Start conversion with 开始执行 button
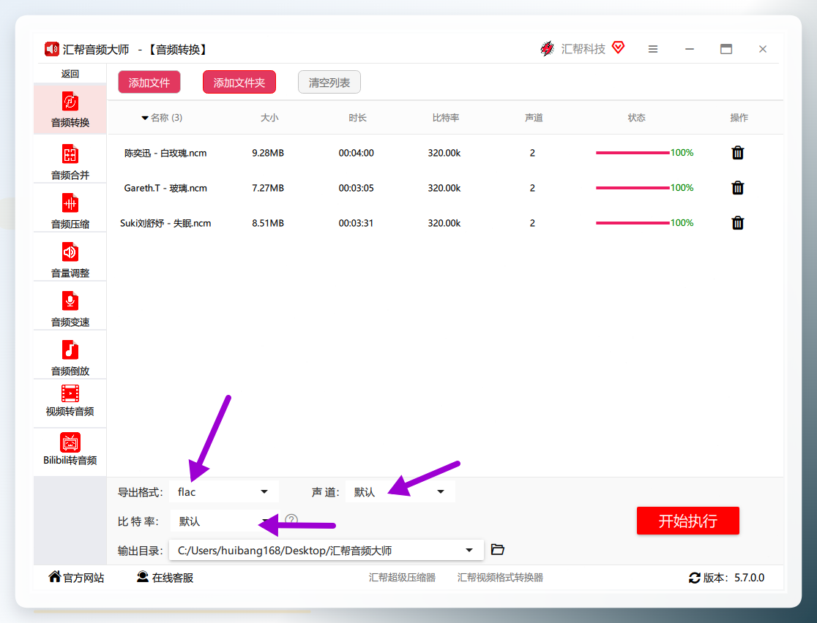 pos(687,521)
